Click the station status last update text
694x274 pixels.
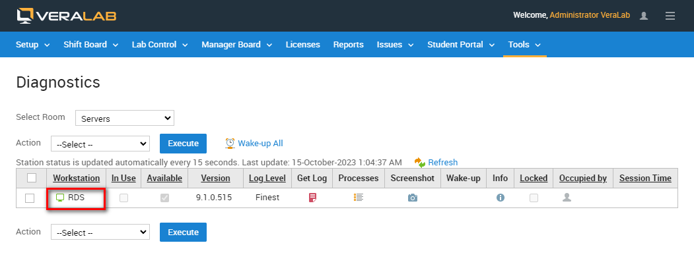point(209,163)
